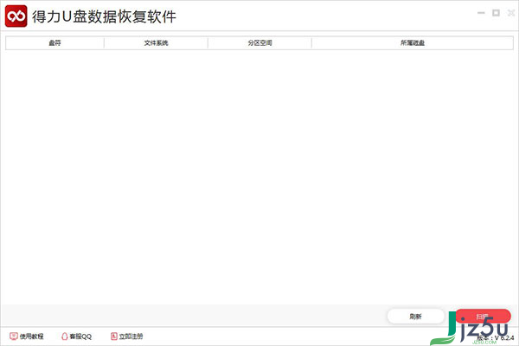Sort by the 文件系统 column header
This screenshot has width=519, height=346.
pos(156,43)
